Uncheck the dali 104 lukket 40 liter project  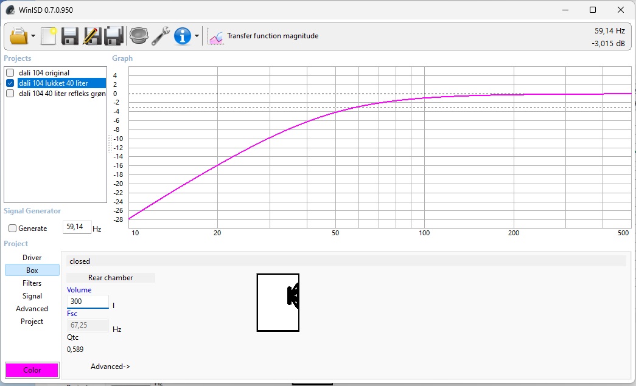tap(10, 83)
